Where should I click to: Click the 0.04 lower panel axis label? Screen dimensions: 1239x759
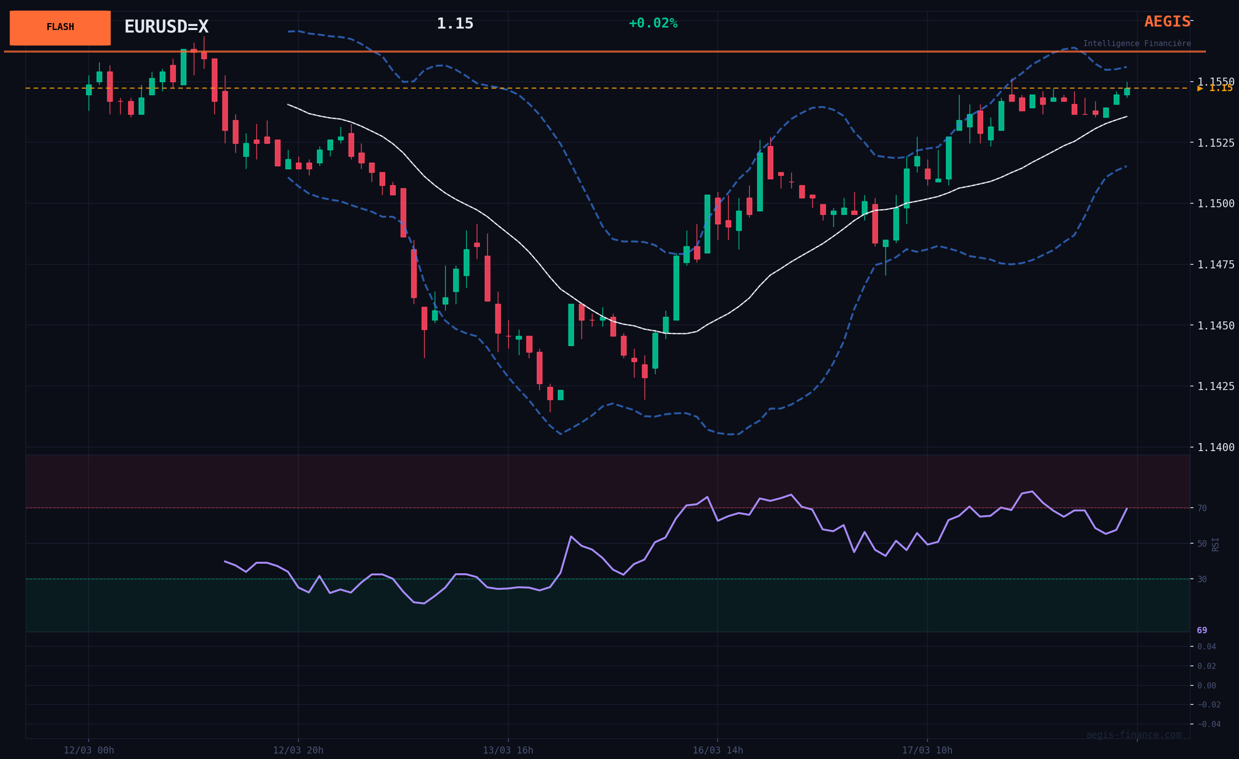(1206, 646)
